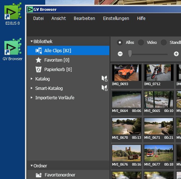Click the GV Browser title bar logo

pyautogui.click(x=30, y=9)
